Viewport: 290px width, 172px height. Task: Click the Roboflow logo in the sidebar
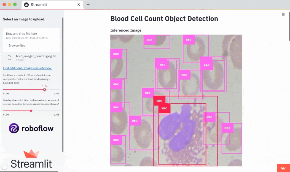tap(31, 128)
